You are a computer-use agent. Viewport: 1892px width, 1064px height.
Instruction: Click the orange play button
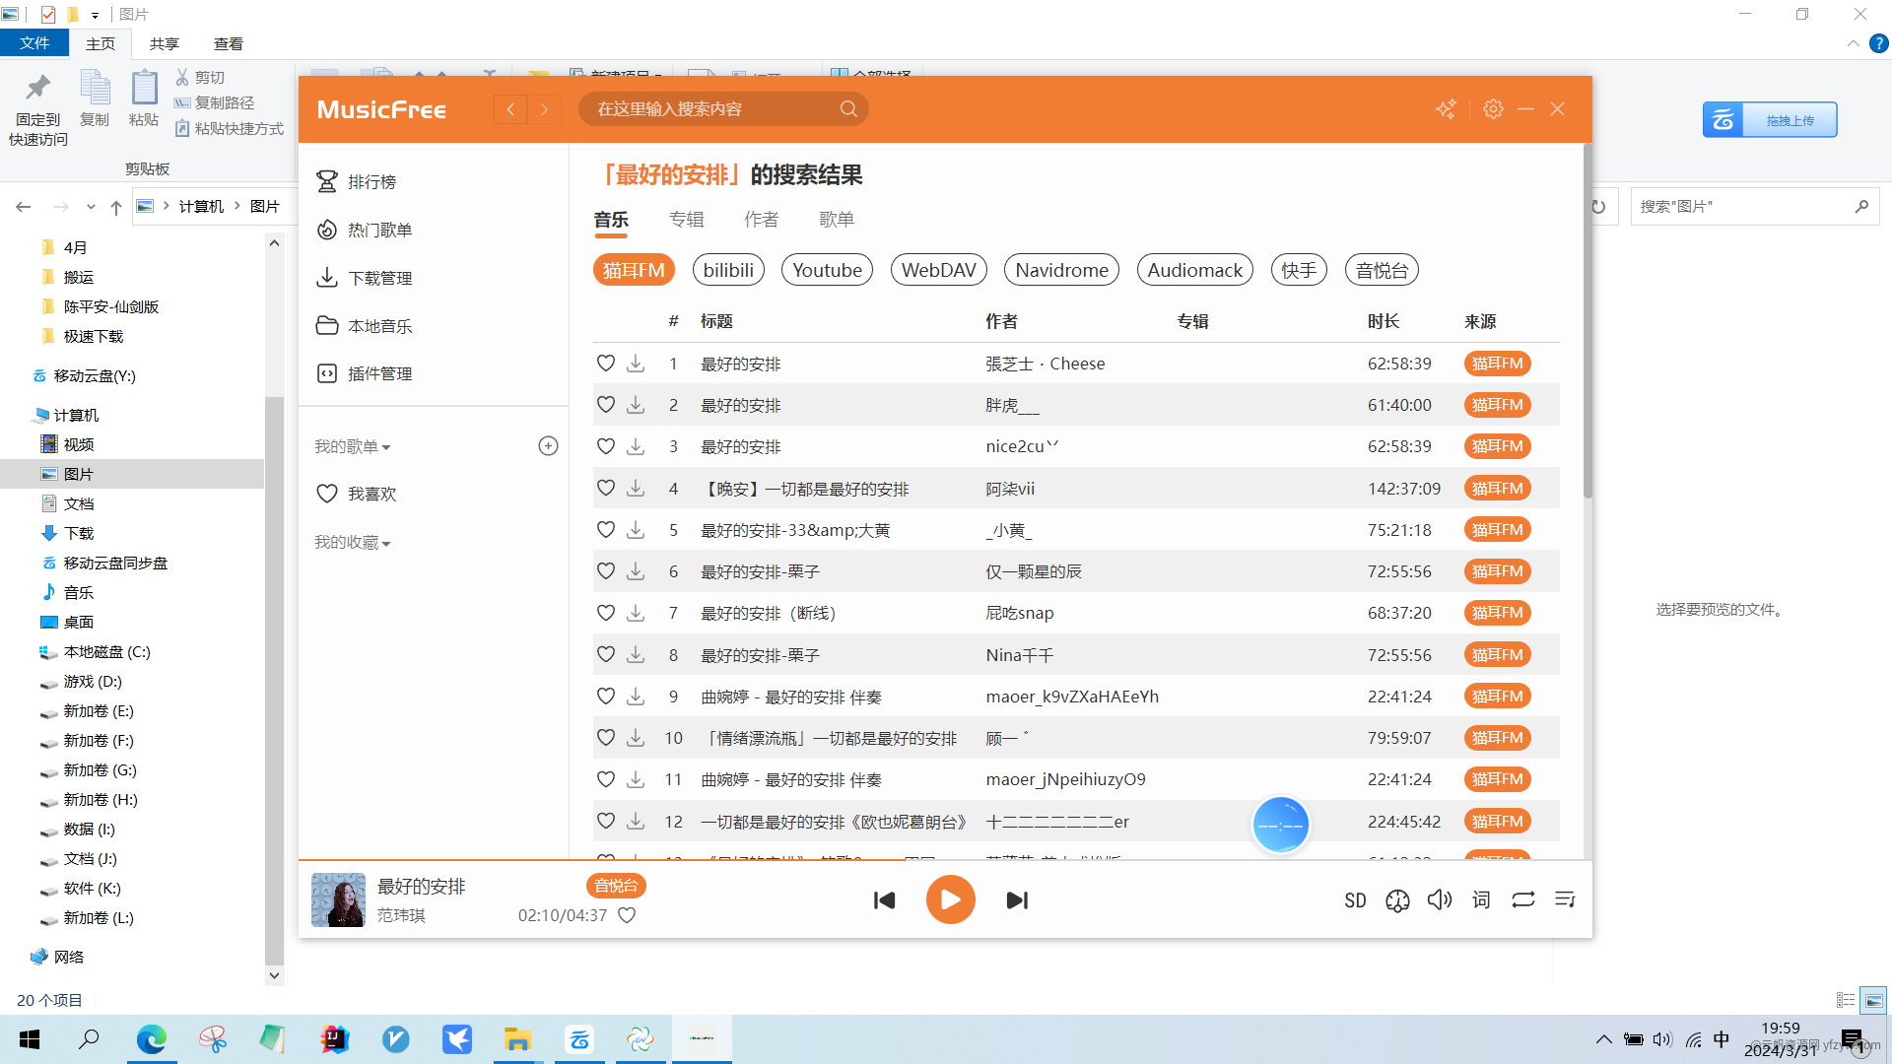950,899
